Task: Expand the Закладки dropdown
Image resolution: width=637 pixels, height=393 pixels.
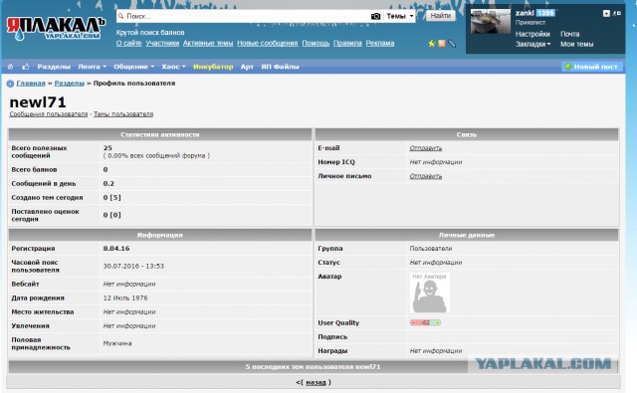Action: [x=533, y=44]
